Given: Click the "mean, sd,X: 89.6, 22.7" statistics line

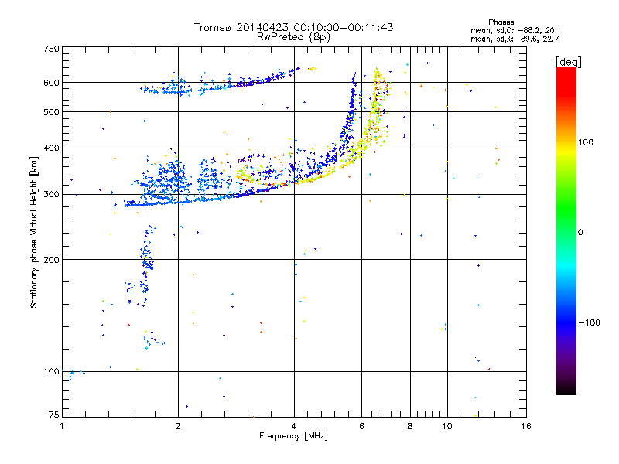Looking at the screenshot, I should point(515,39).
